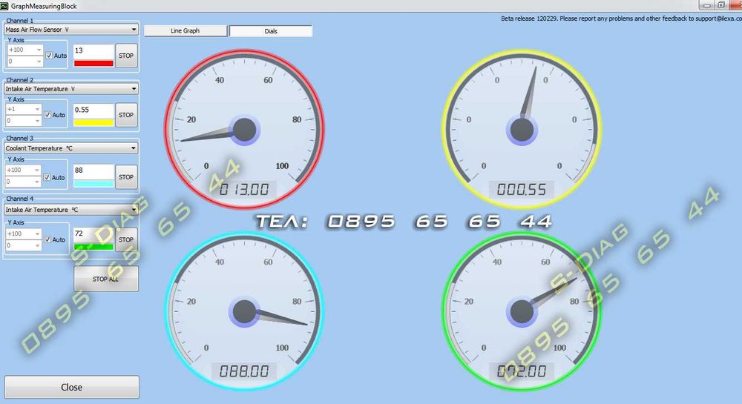
Task: Click the green Intake Air Temperature dial
Action: [522, 311]
